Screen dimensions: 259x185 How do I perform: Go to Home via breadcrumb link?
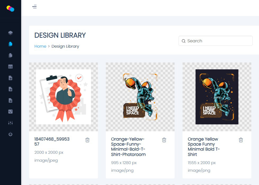(x=40, y=46)
